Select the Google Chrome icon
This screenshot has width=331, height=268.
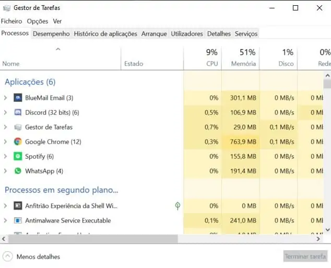coord(18,142)
